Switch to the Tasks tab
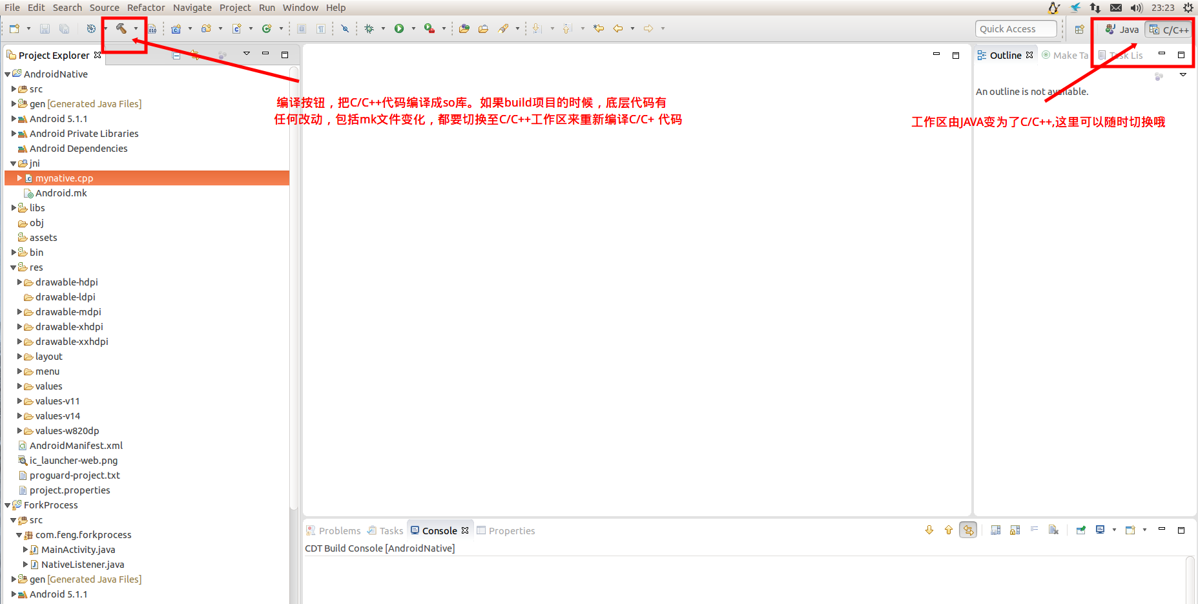The height and width of the screenshot is (604, 1198). pyautogui.click(x=385, y=530)
